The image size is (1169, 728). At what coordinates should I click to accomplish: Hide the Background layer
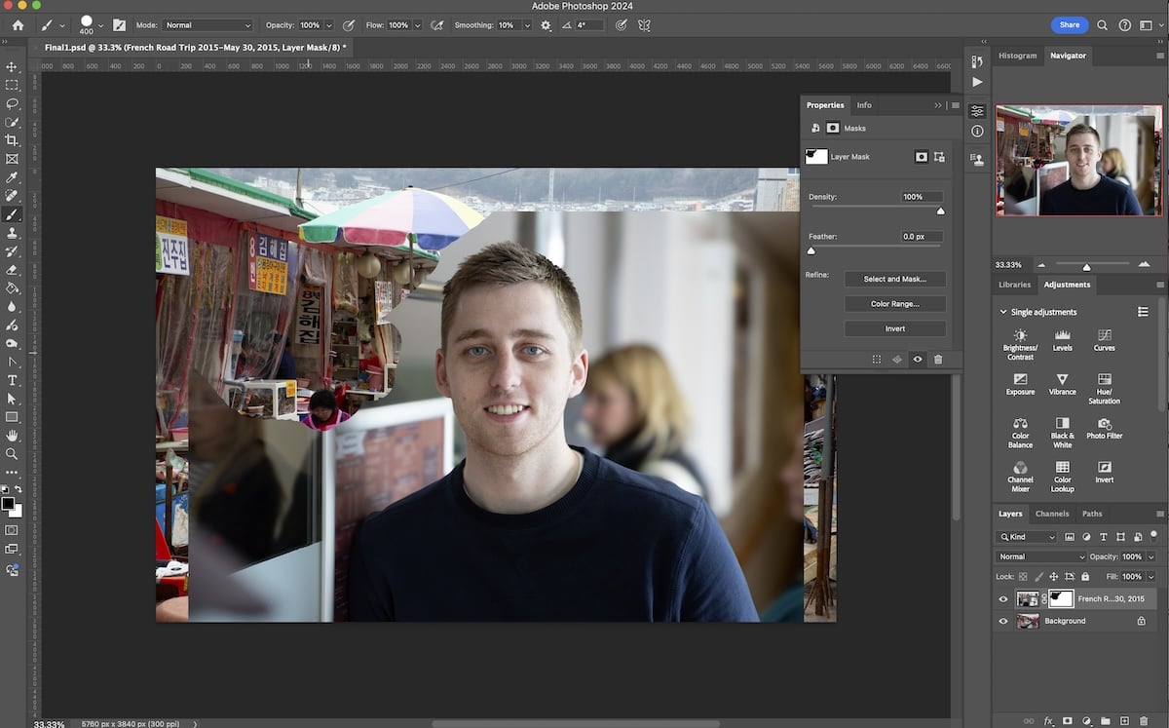[1002, 620]
